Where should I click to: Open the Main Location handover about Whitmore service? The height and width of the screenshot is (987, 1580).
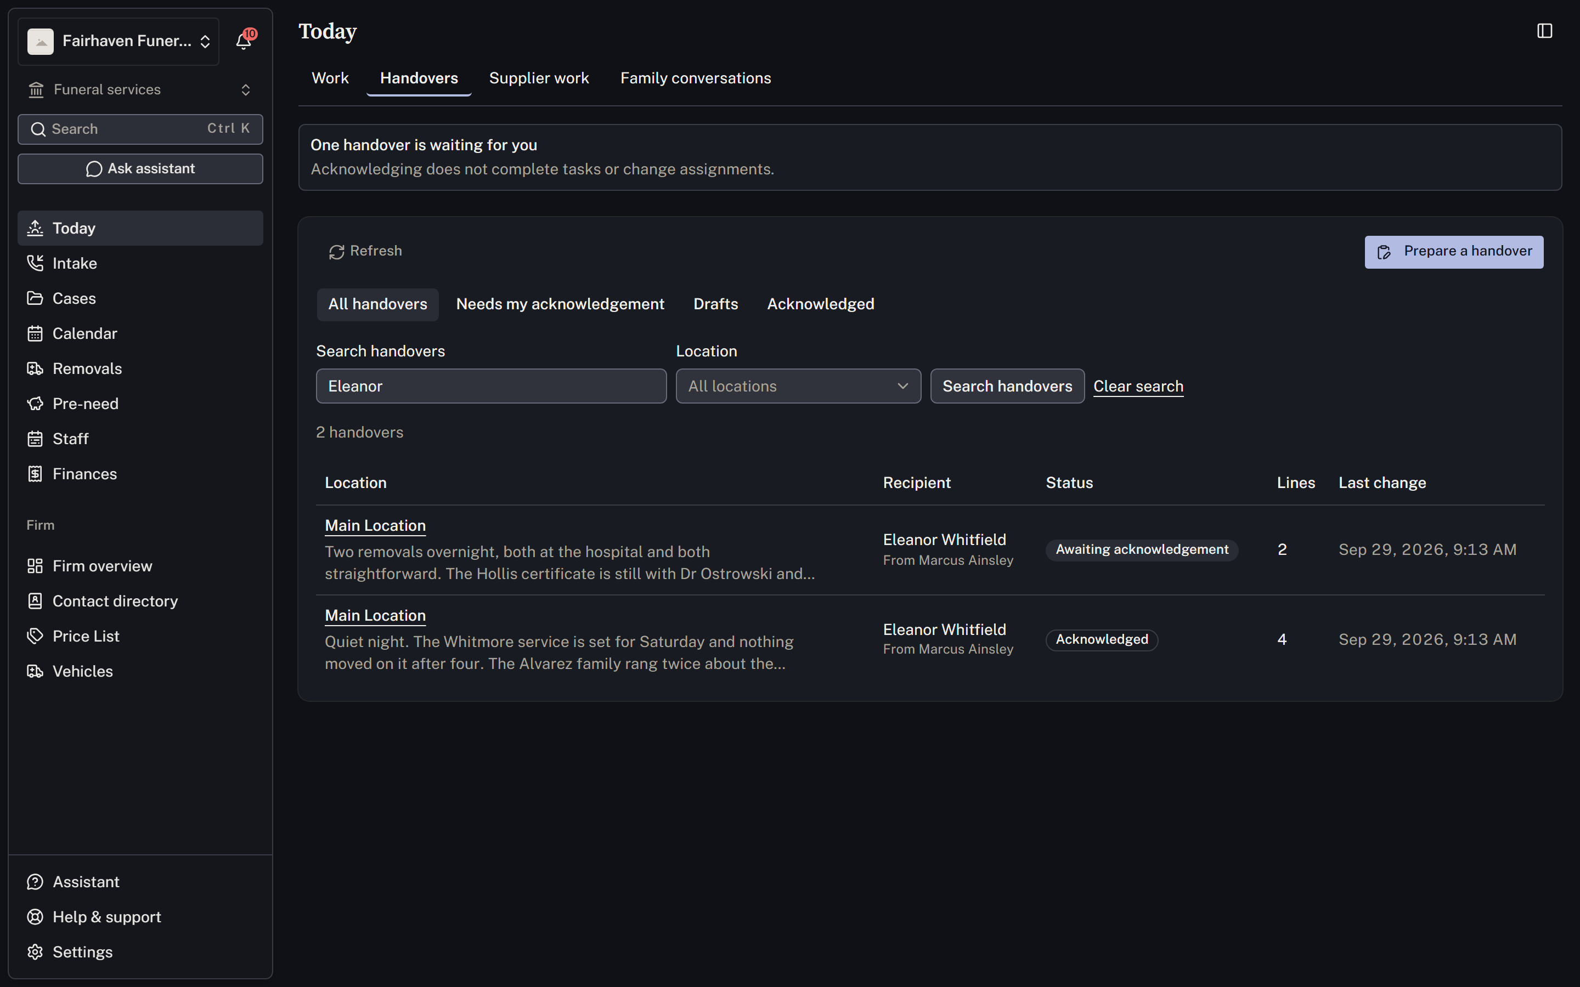tap(375, 616)
